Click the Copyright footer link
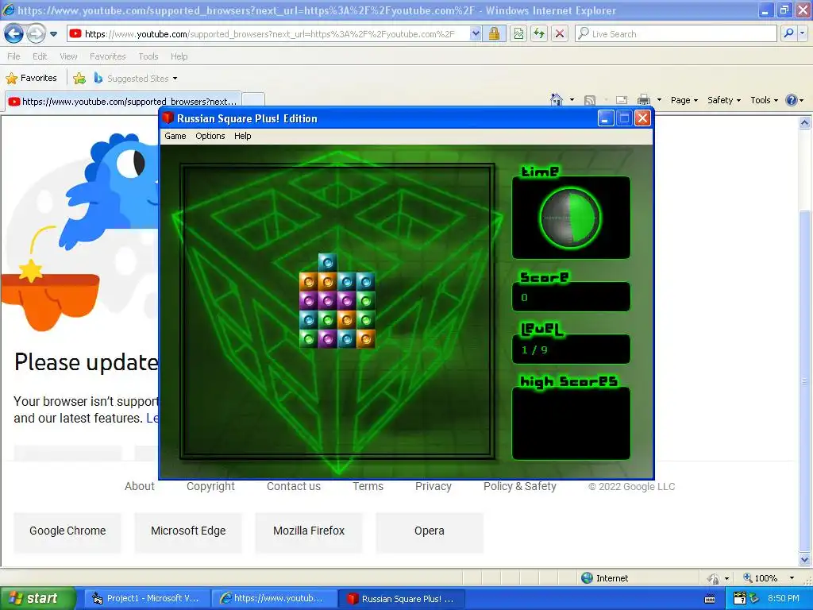Screen dimensions: 813x610 pyautogui.click(x=210, y=486)
